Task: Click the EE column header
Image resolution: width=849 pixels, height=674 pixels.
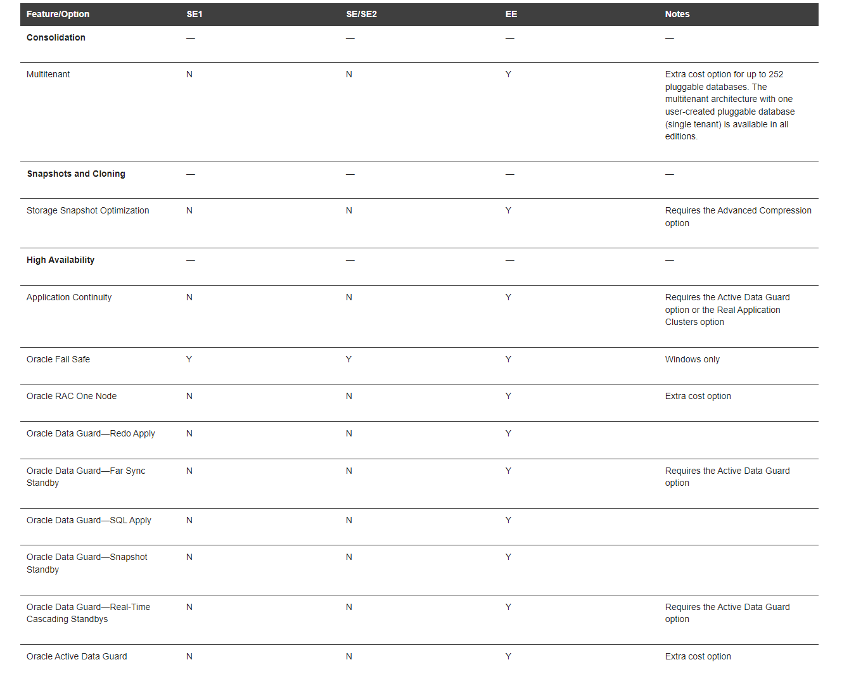Action: 511,14
